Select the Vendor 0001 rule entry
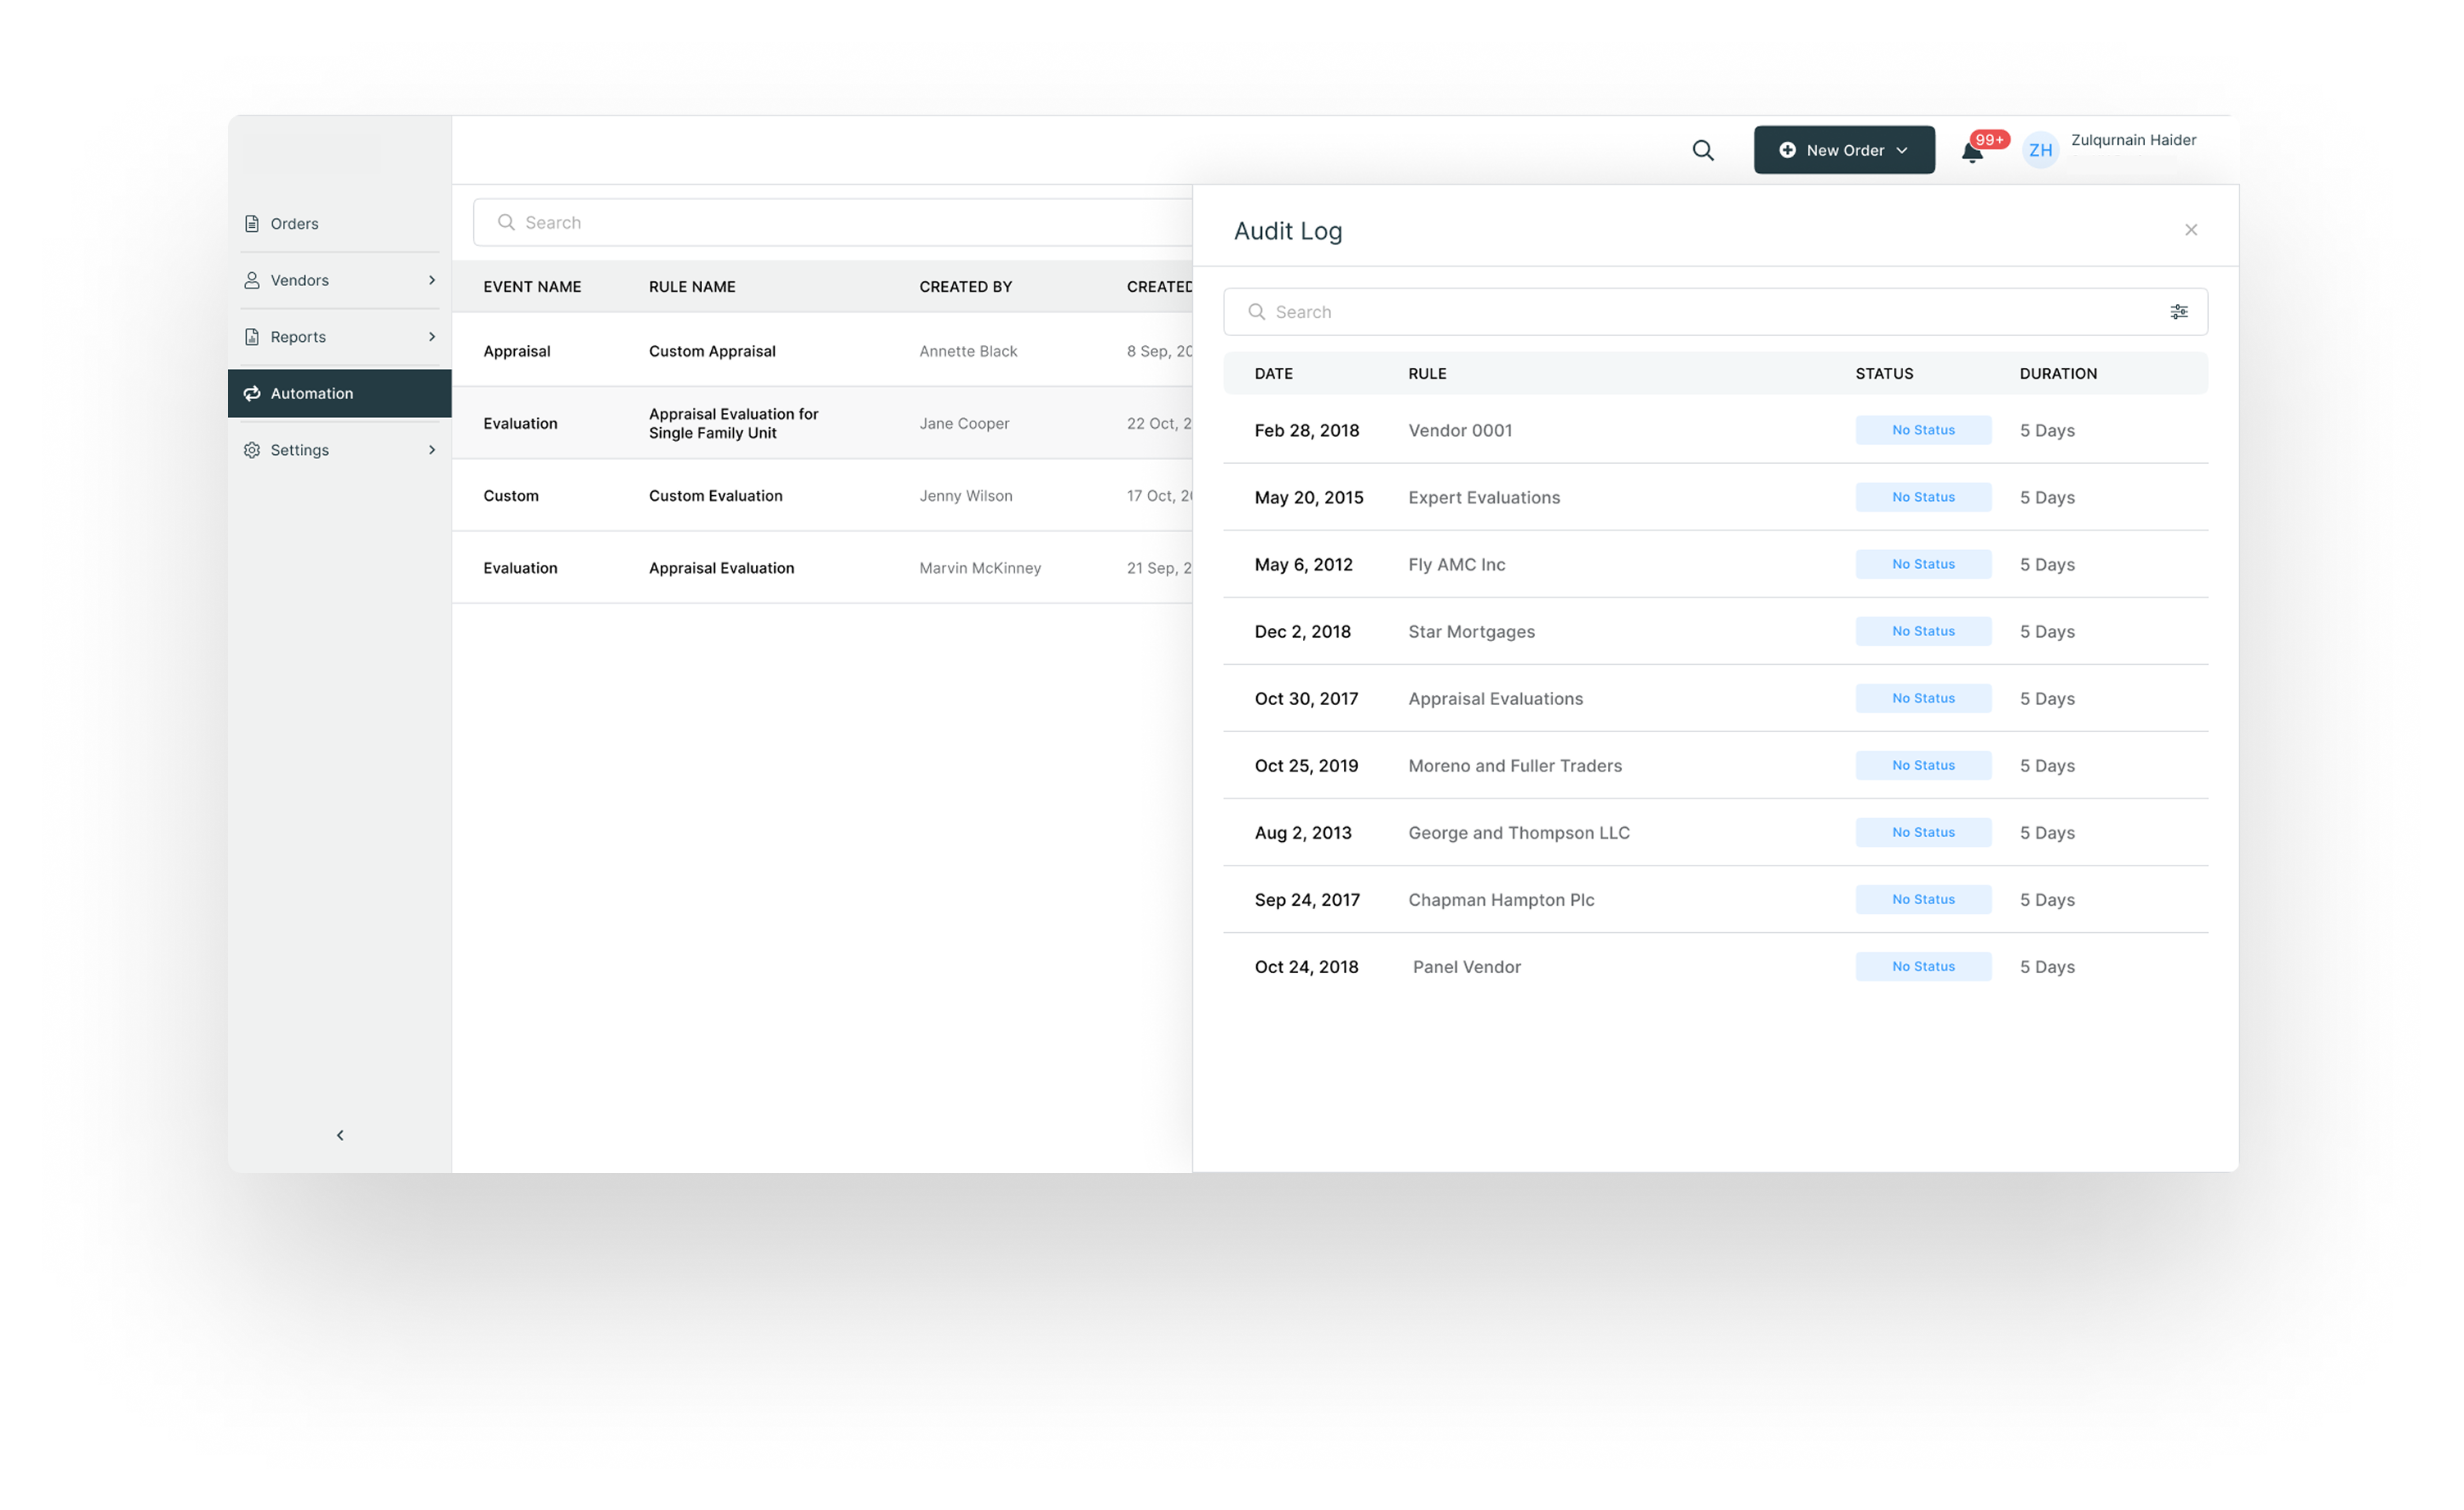 pos(1460,431)
